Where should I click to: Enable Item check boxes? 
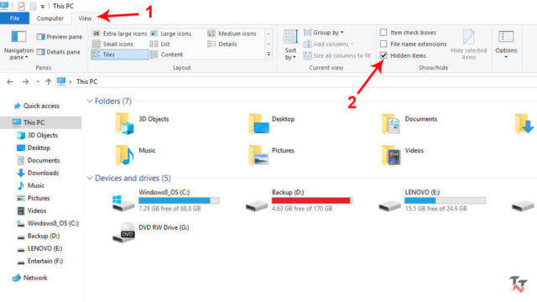click(x=383, y=33)
